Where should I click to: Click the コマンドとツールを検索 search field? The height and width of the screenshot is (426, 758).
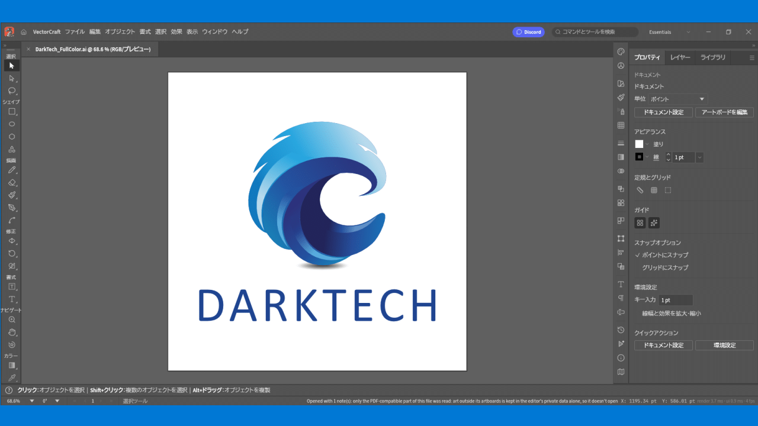click(x=596, y=32)
